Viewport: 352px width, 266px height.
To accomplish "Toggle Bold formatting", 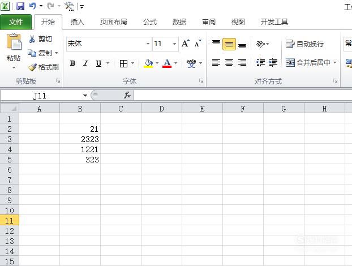I will (72, 63).
